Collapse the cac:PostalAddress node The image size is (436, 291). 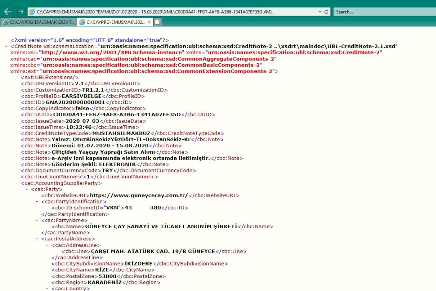tap(37, 239)
